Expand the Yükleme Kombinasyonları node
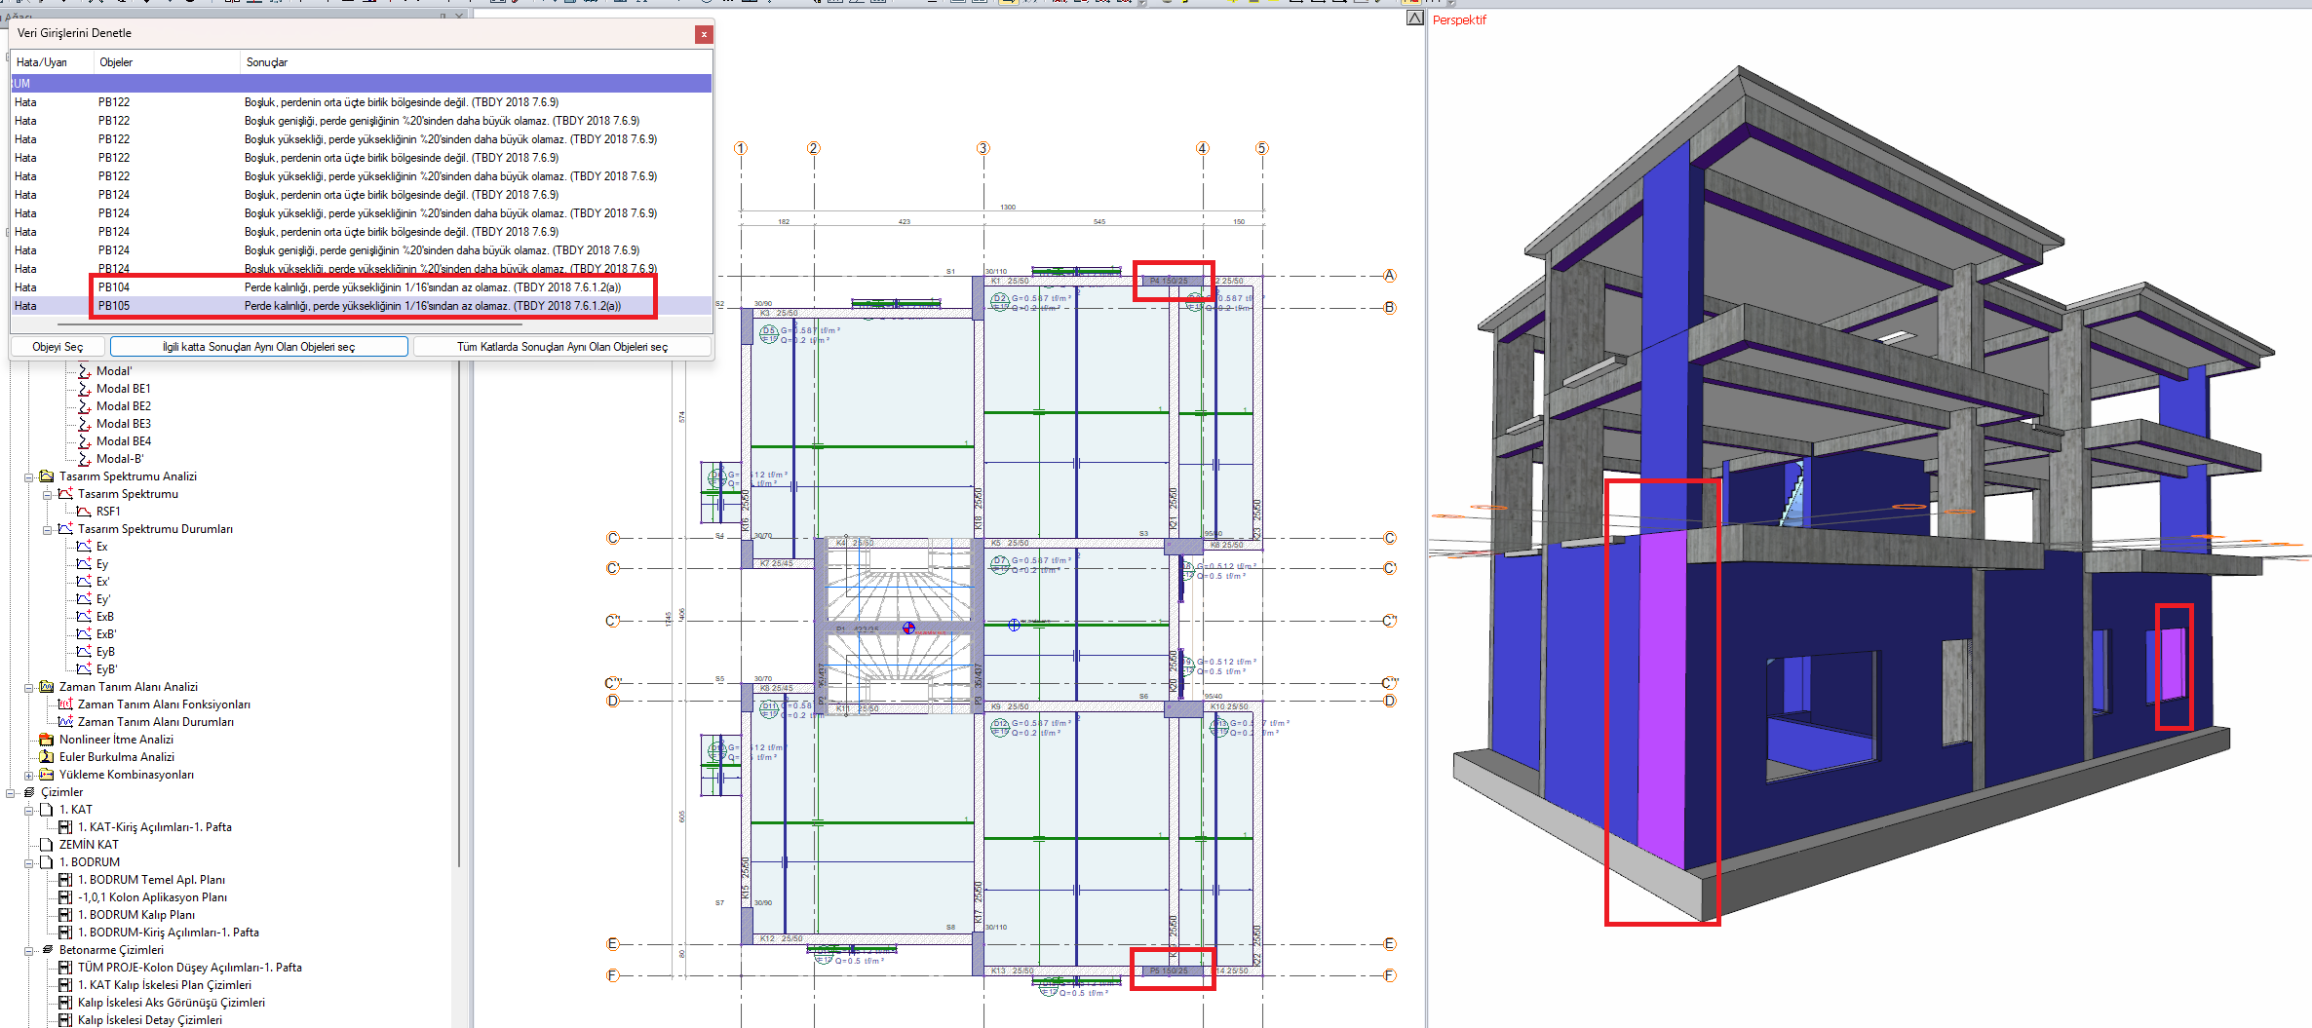 click(x=29, y=775)
